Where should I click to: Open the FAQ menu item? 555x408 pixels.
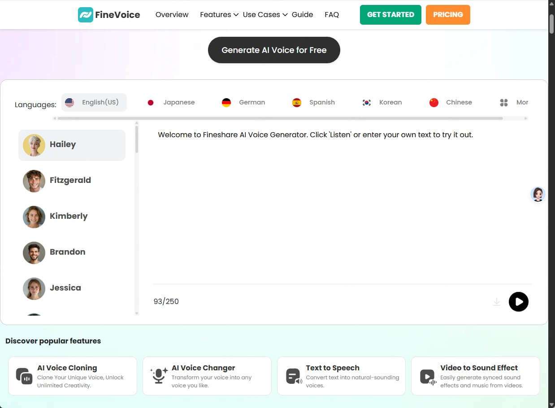point(332,15)
